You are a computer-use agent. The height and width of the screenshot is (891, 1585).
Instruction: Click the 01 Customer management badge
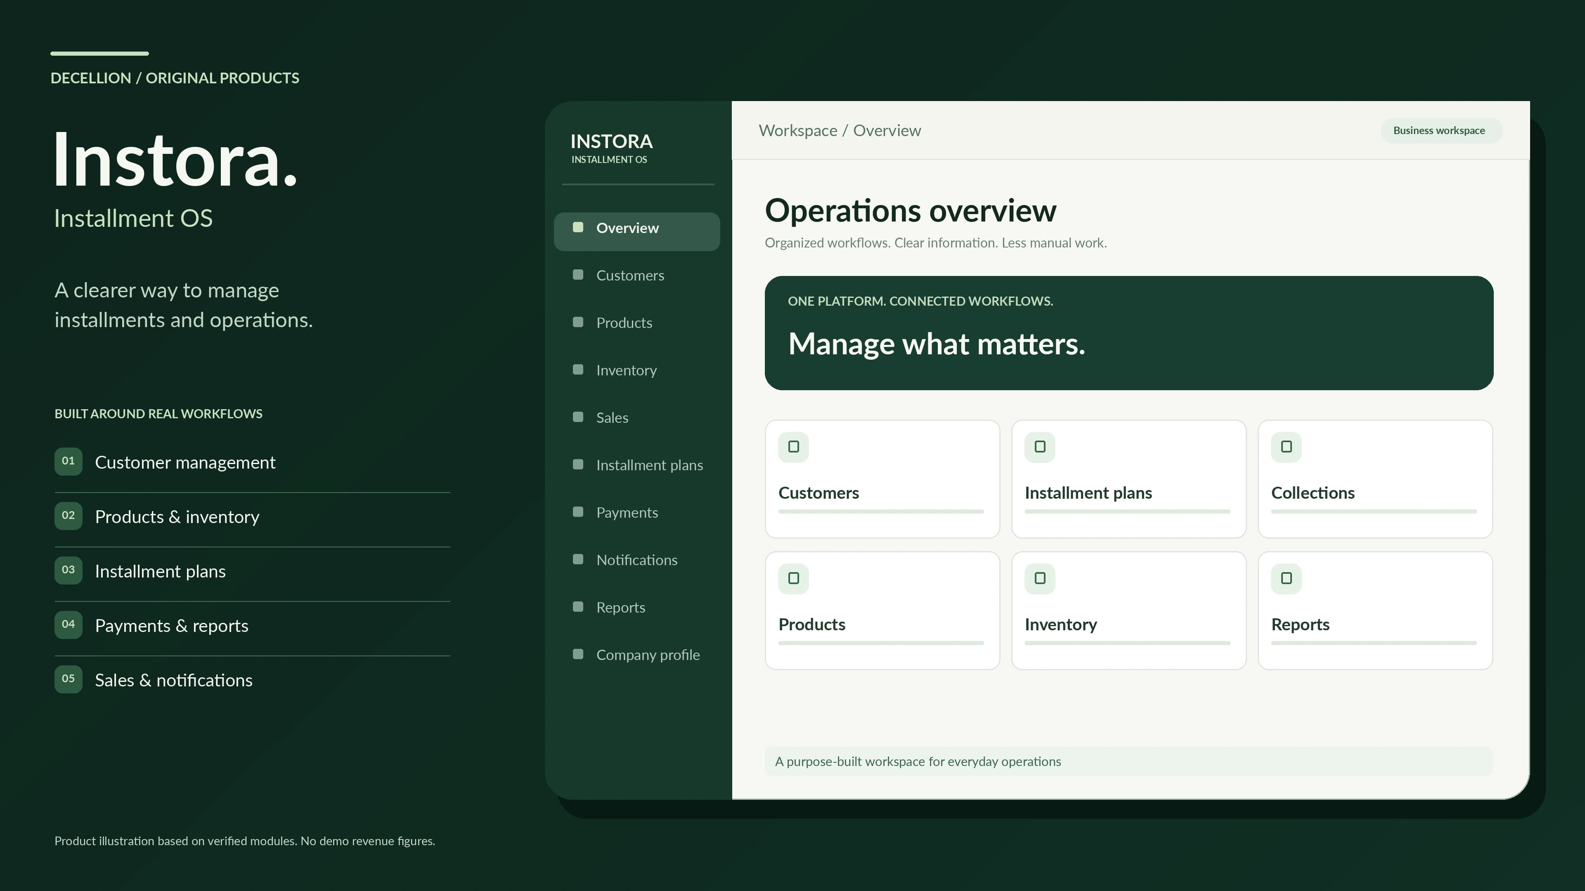68,461
